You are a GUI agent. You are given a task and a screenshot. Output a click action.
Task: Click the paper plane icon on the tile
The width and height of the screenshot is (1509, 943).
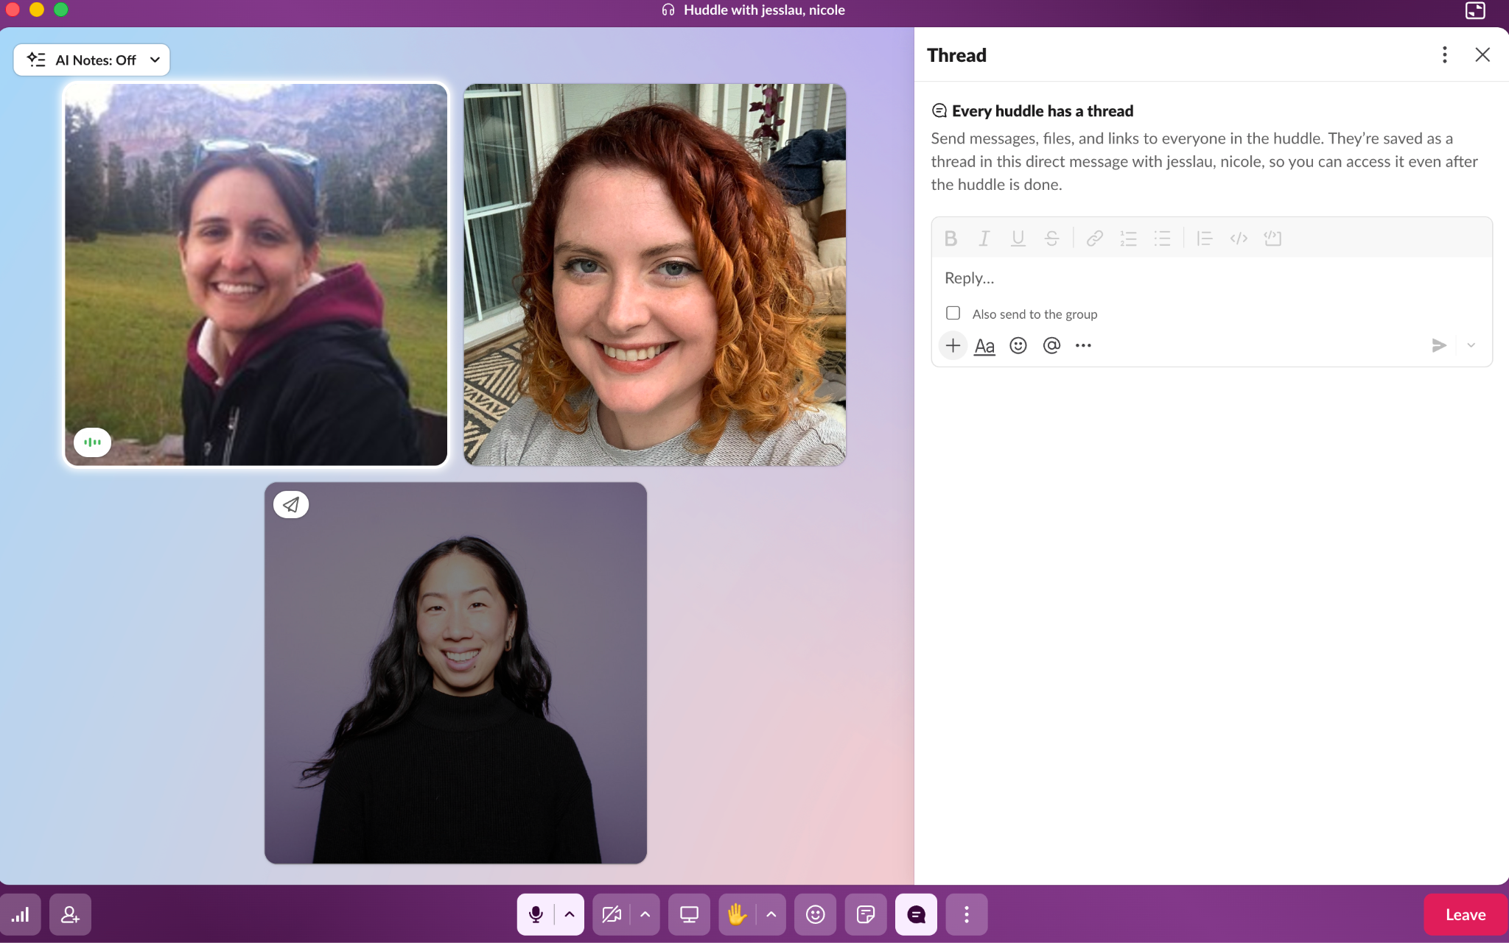[291, 504]
